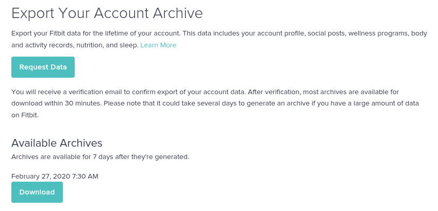The width and height of the screenshot is (438, 211).
Task: Click the words 'large amount of data'
Action: [x=382, y=103]
